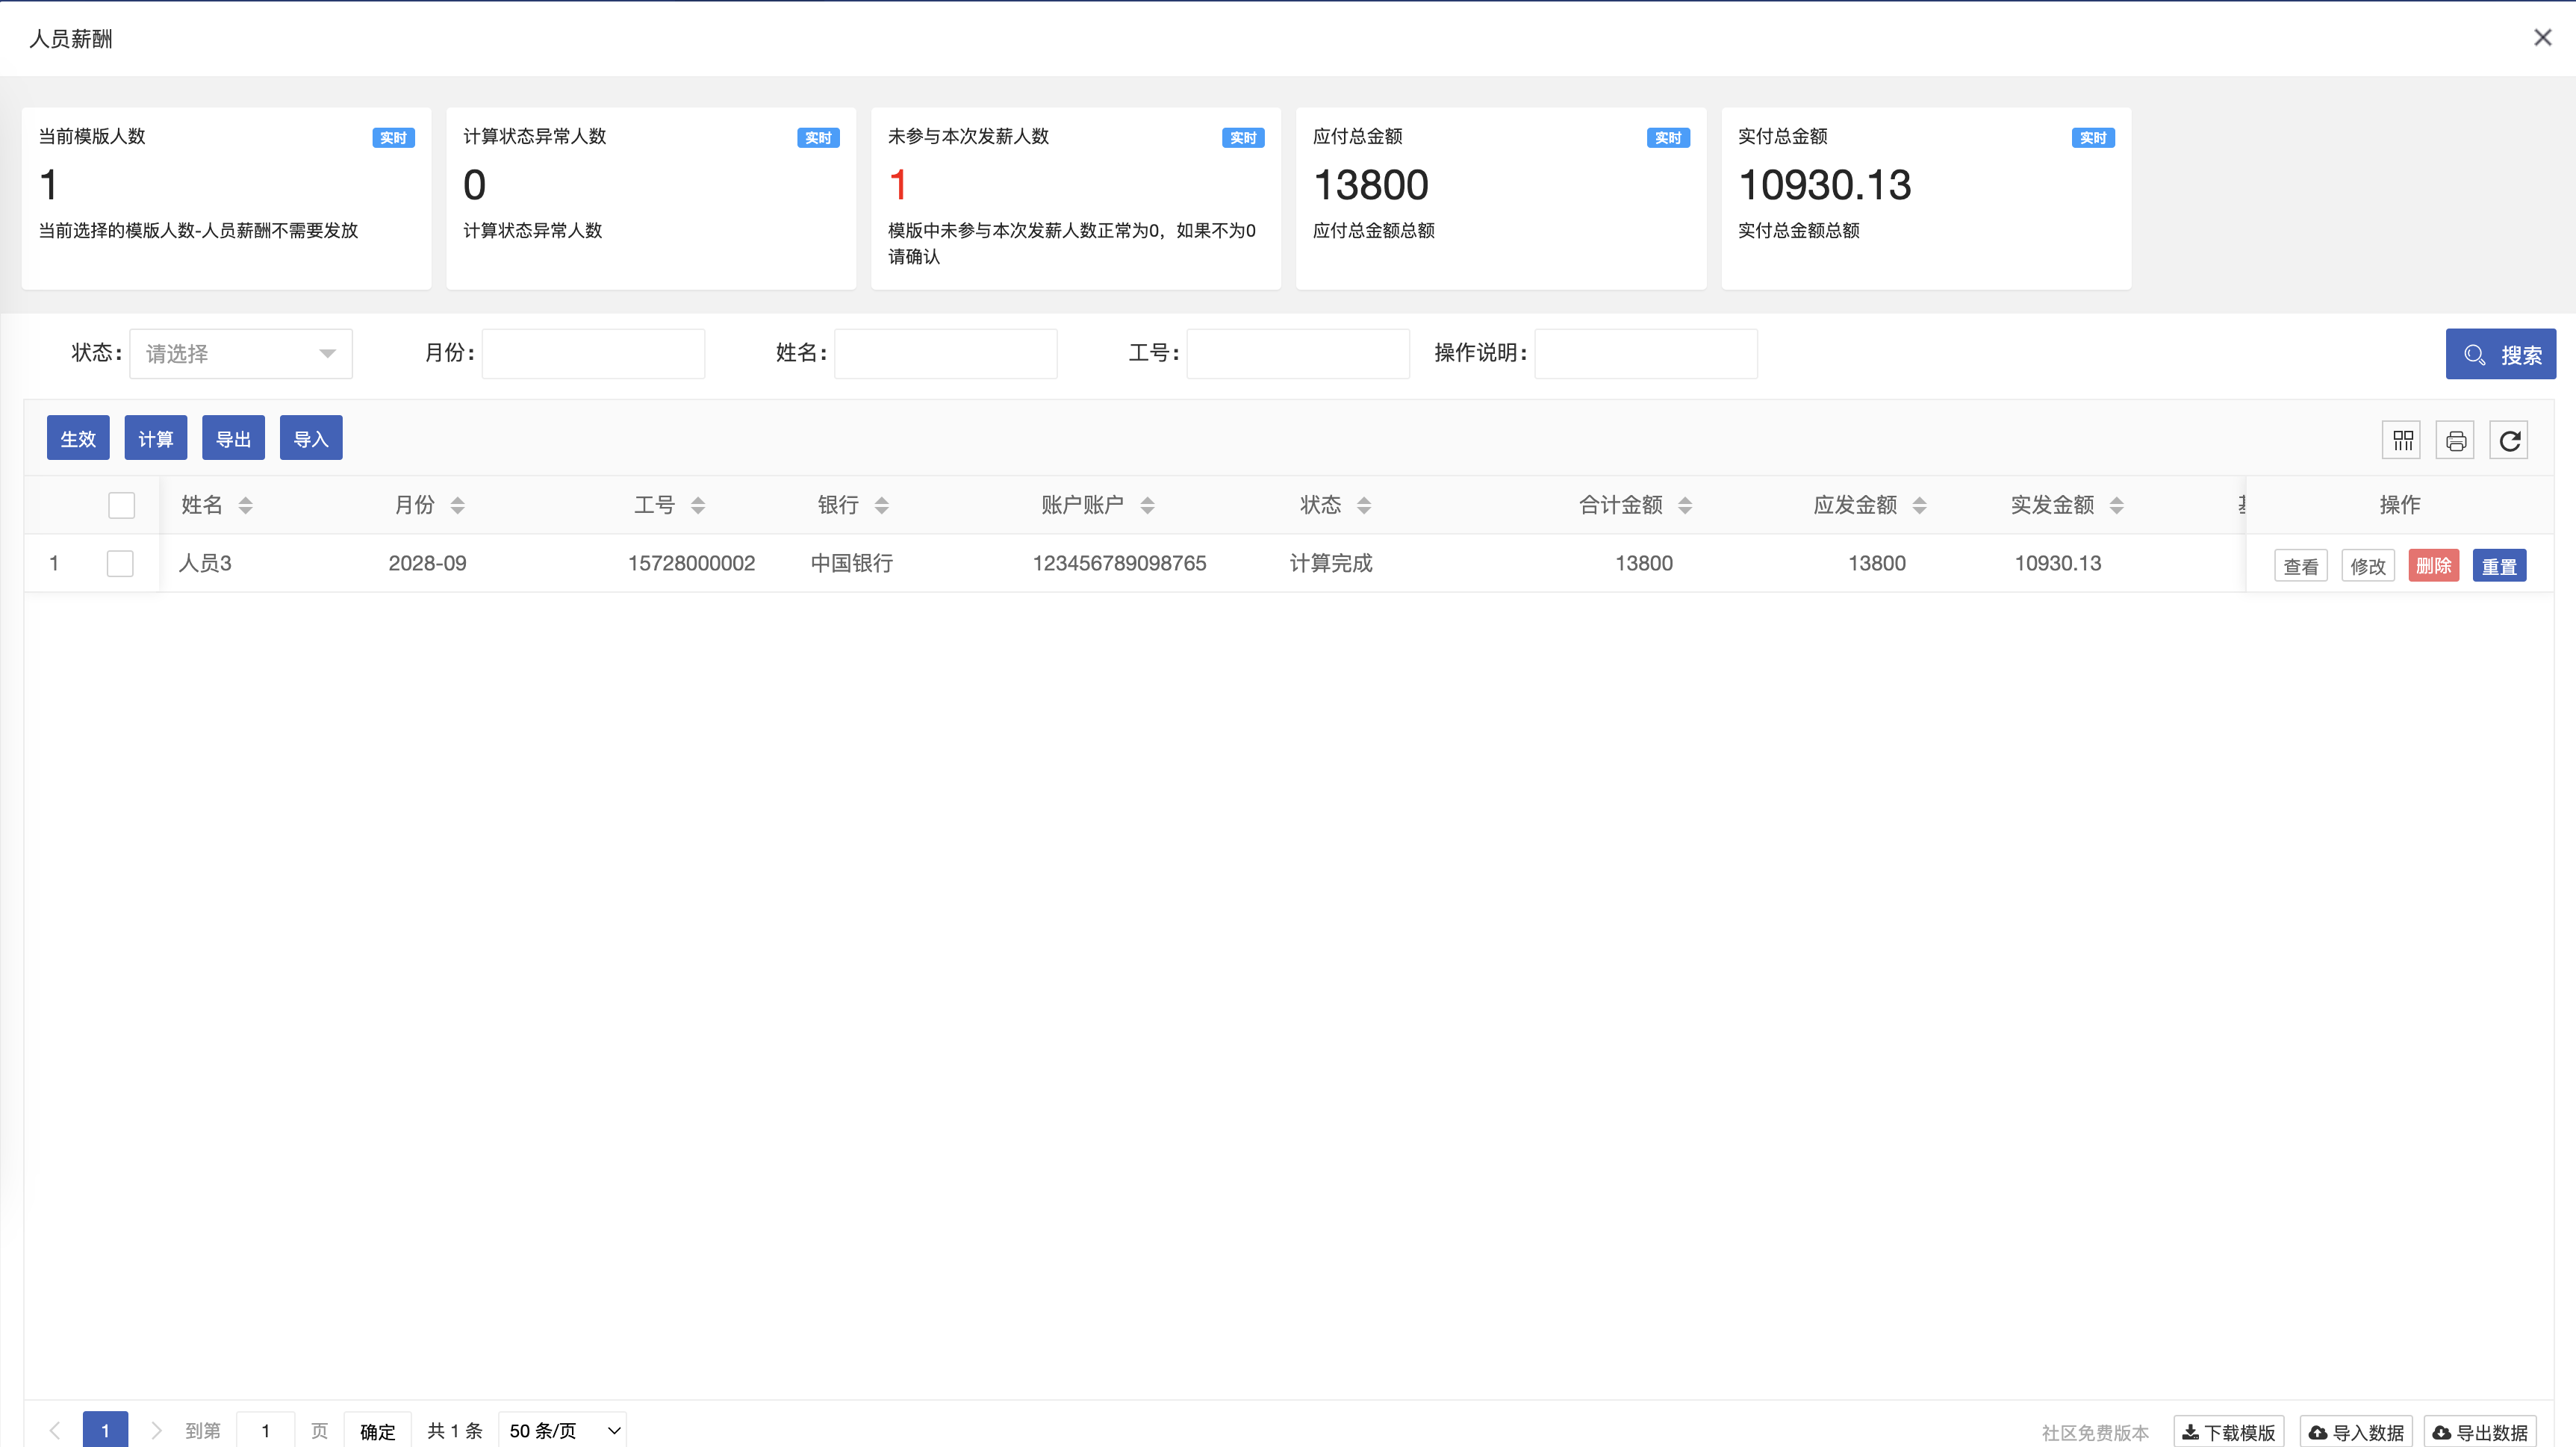The width and height of the screenshot is (2576, 1447).
Task: Sort the table by 工号 column
Action: click(x=698, y=506)
